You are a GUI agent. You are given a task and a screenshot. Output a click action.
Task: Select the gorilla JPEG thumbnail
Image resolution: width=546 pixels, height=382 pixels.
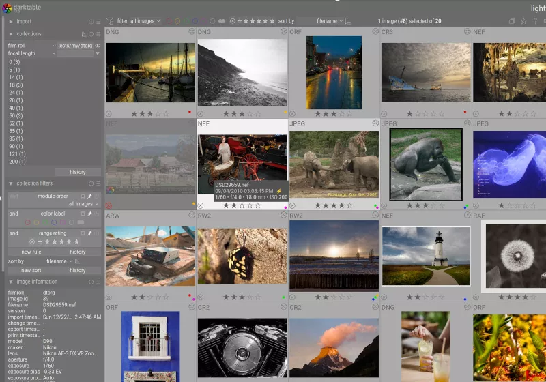tap(426, 164)
